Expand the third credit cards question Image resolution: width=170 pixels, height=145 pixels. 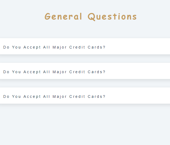click(x=85, y=95)
